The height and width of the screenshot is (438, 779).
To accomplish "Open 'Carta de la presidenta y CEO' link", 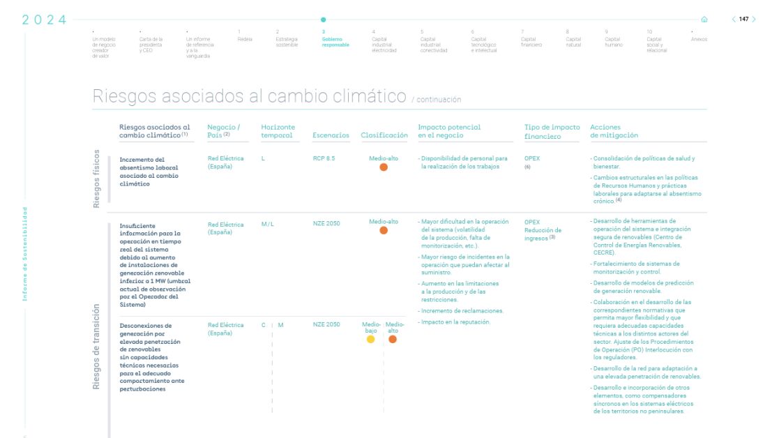I will (x=151, y=45).
